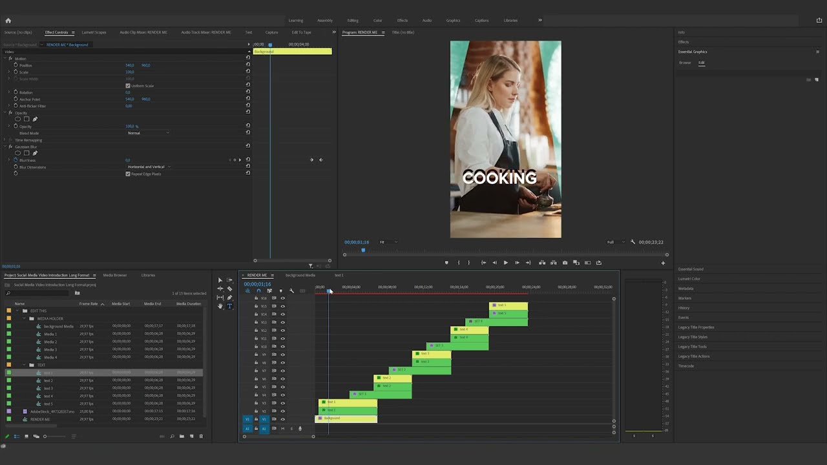The image size is (827, 465).
Task: Open the background Media timeline tab
Action: click(x=300, y=275)
